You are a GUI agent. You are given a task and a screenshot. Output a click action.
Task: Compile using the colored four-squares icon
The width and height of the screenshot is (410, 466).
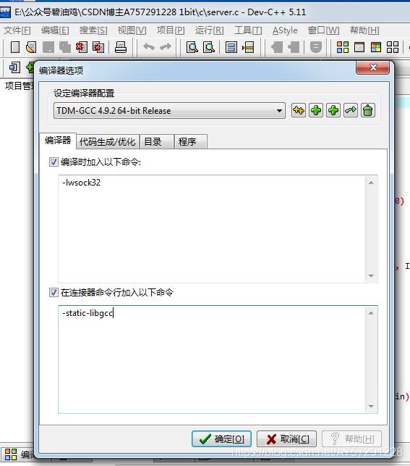(x=343, y=47)
